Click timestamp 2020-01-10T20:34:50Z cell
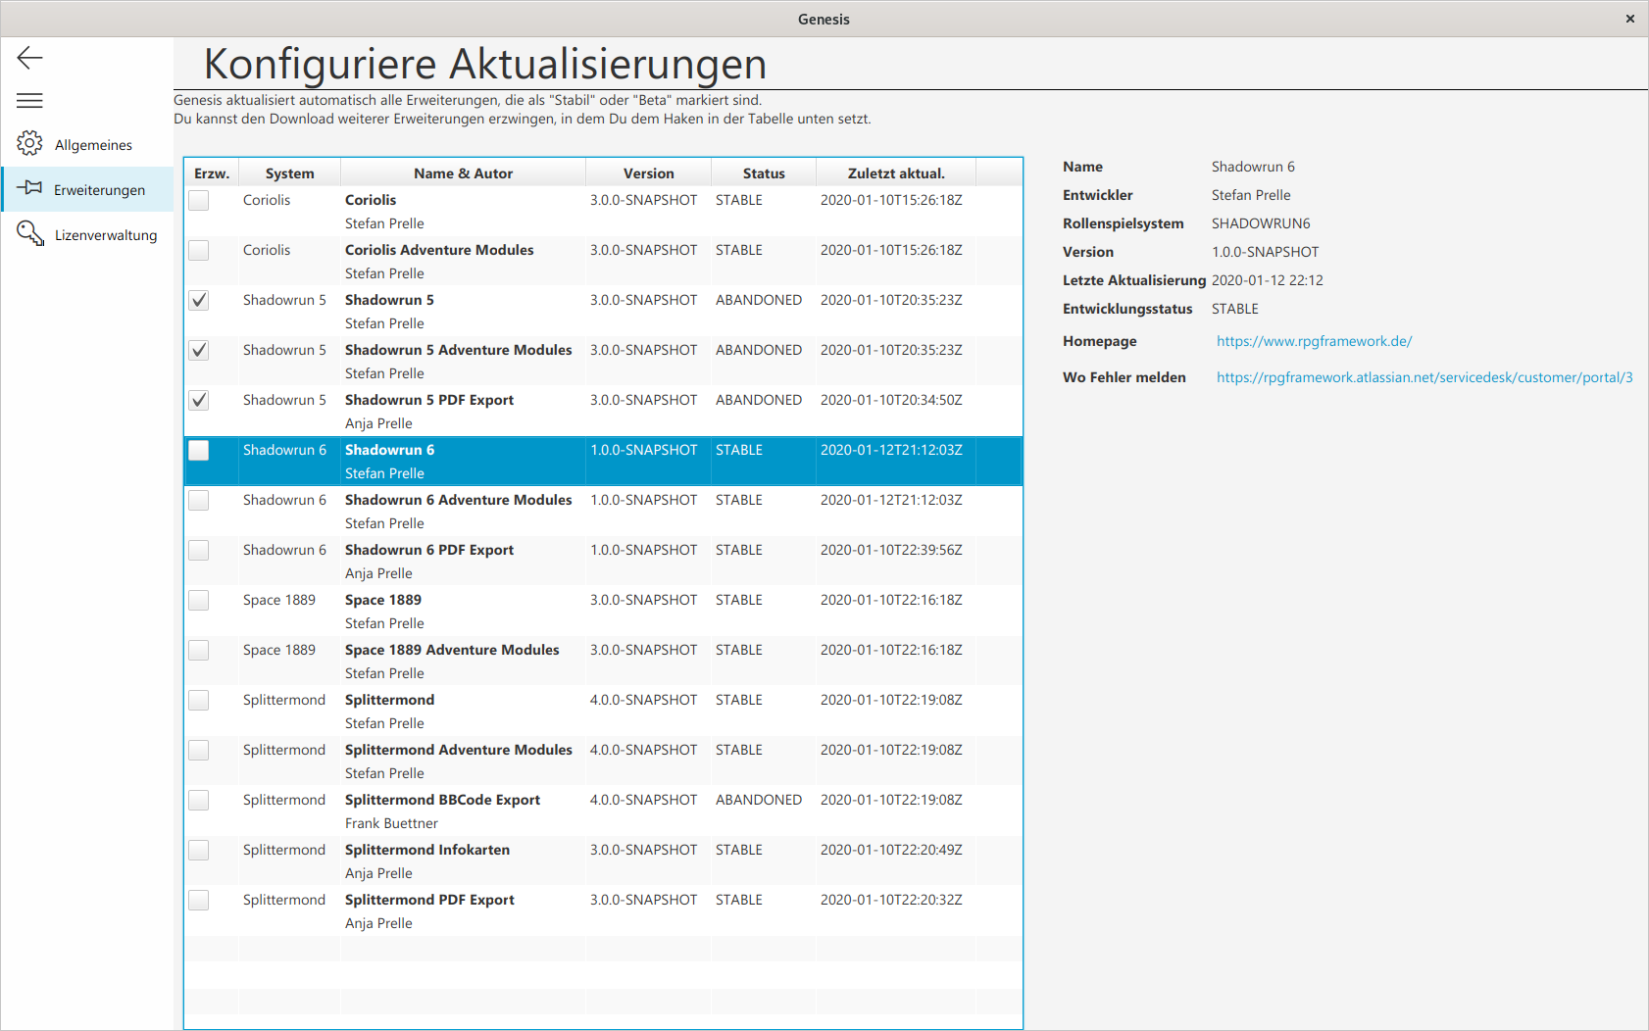 click(x=891, y=400)
